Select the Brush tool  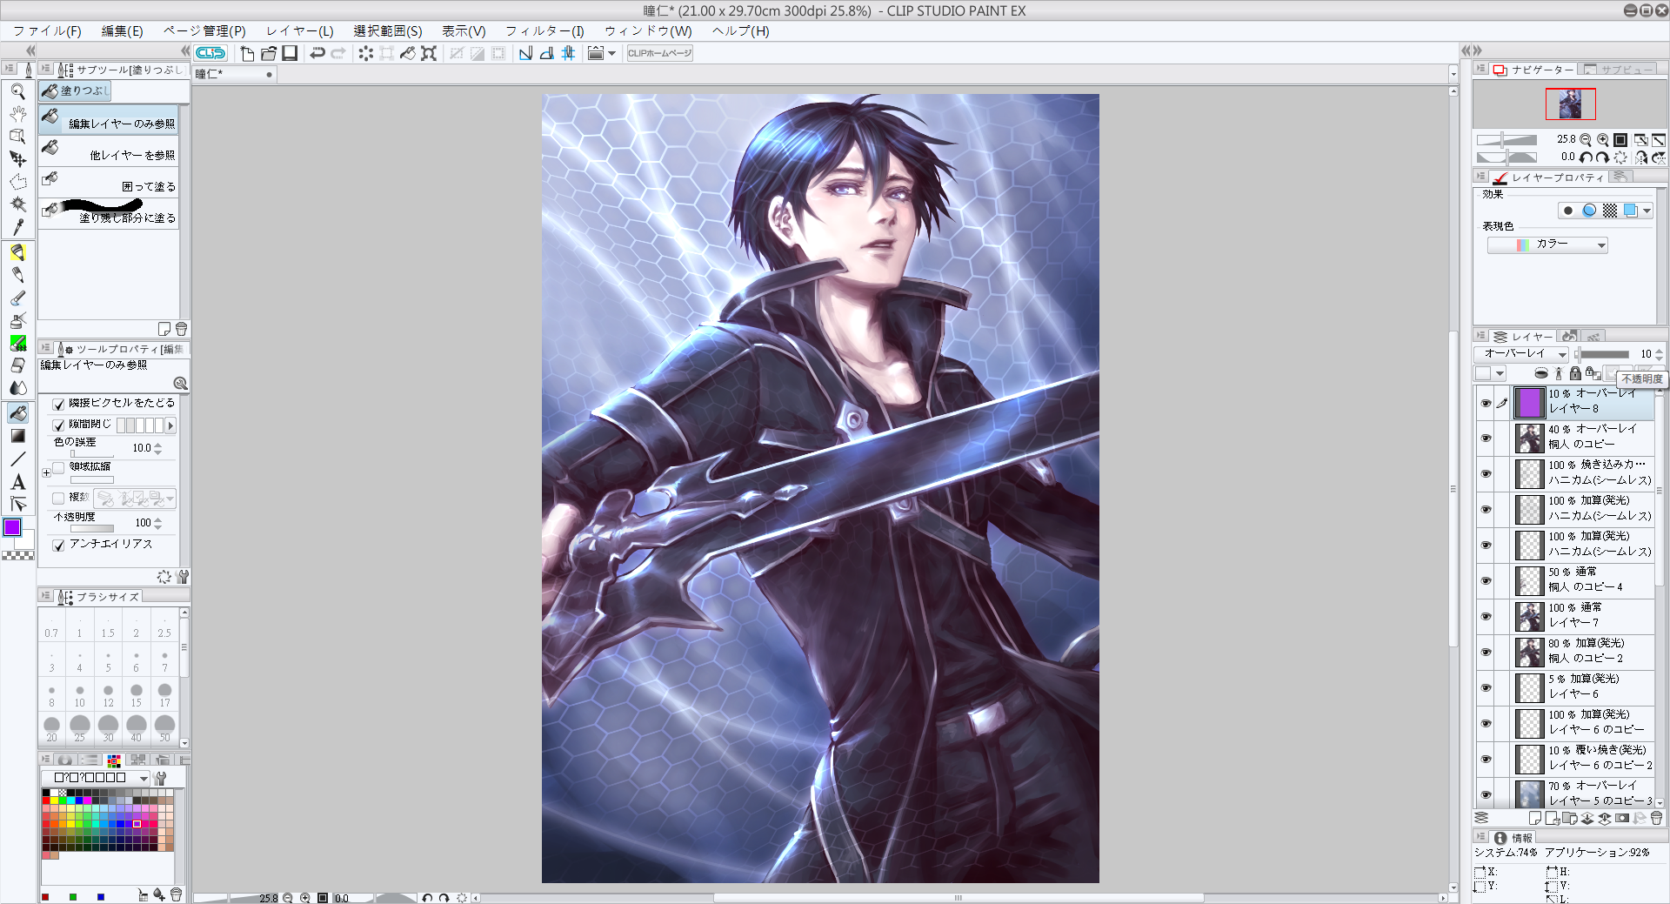(17, 298)
